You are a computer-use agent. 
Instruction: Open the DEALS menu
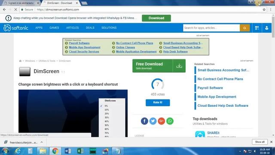tap(90, 28)
